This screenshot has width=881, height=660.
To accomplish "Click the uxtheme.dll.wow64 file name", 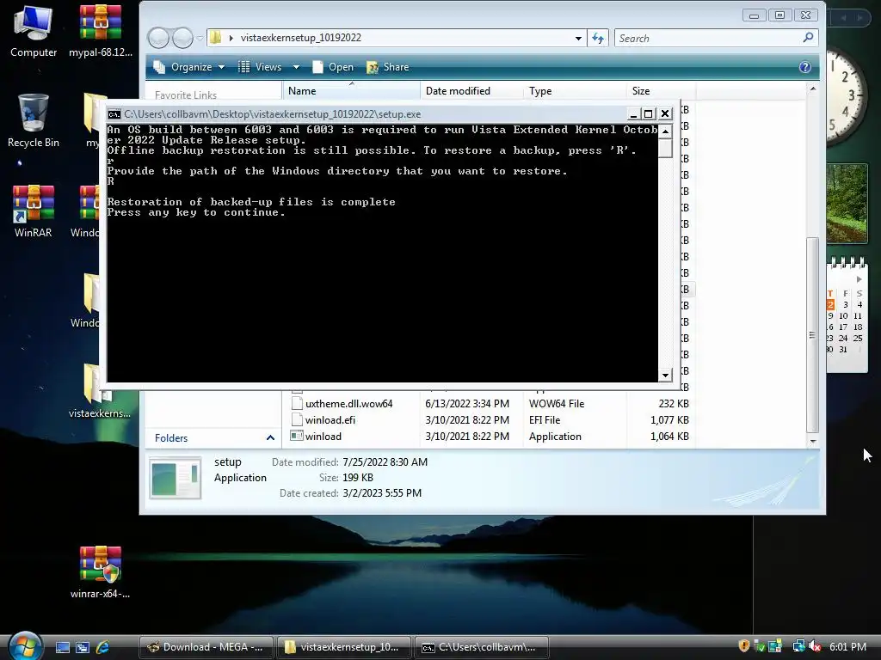I will [x=349, y=404].
